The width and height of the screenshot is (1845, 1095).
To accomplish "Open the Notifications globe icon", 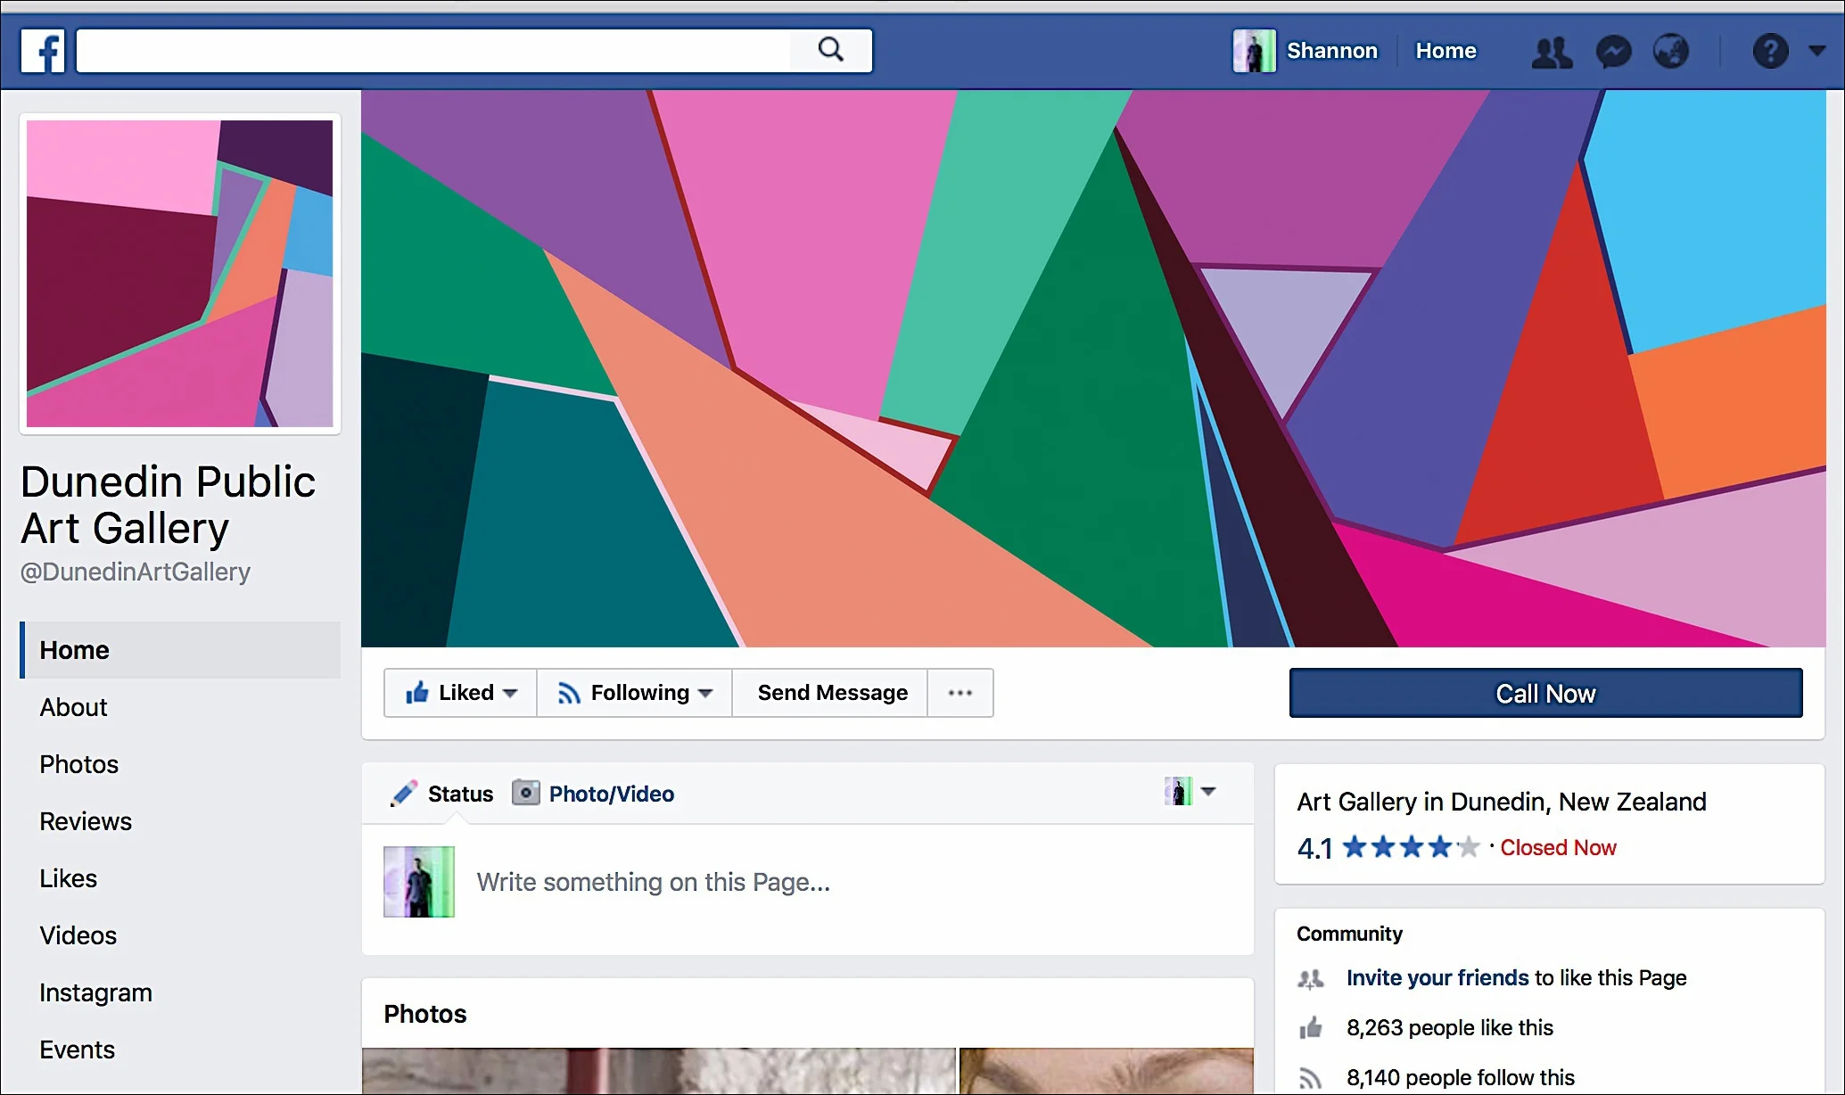I will (x=1671, y=51).
